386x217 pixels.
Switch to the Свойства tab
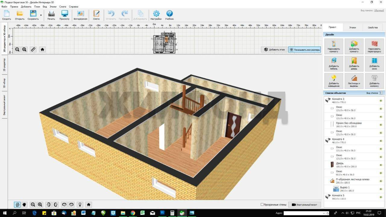click(x=372, y=27)
